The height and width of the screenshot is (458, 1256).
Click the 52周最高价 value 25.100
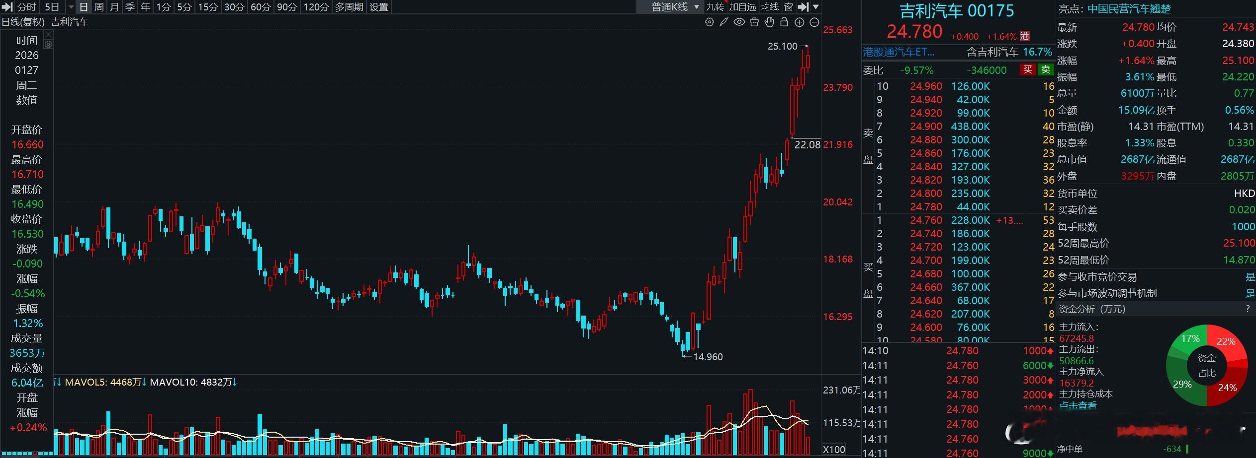point(1239,243)
